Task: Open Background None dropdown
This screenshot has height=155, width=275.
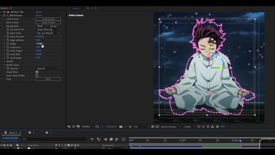Action: pos(42,26)
